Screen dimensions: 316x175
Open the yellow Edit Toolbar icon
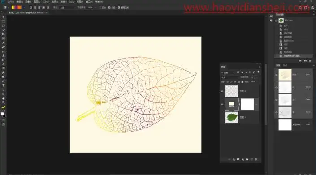click(x=3, y=107)
